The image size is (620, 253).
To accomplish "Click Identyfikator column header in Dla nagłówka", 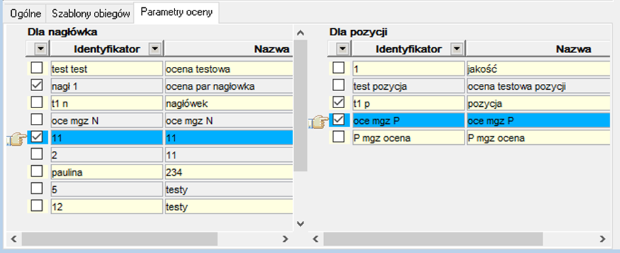I will tap(107, 49).
